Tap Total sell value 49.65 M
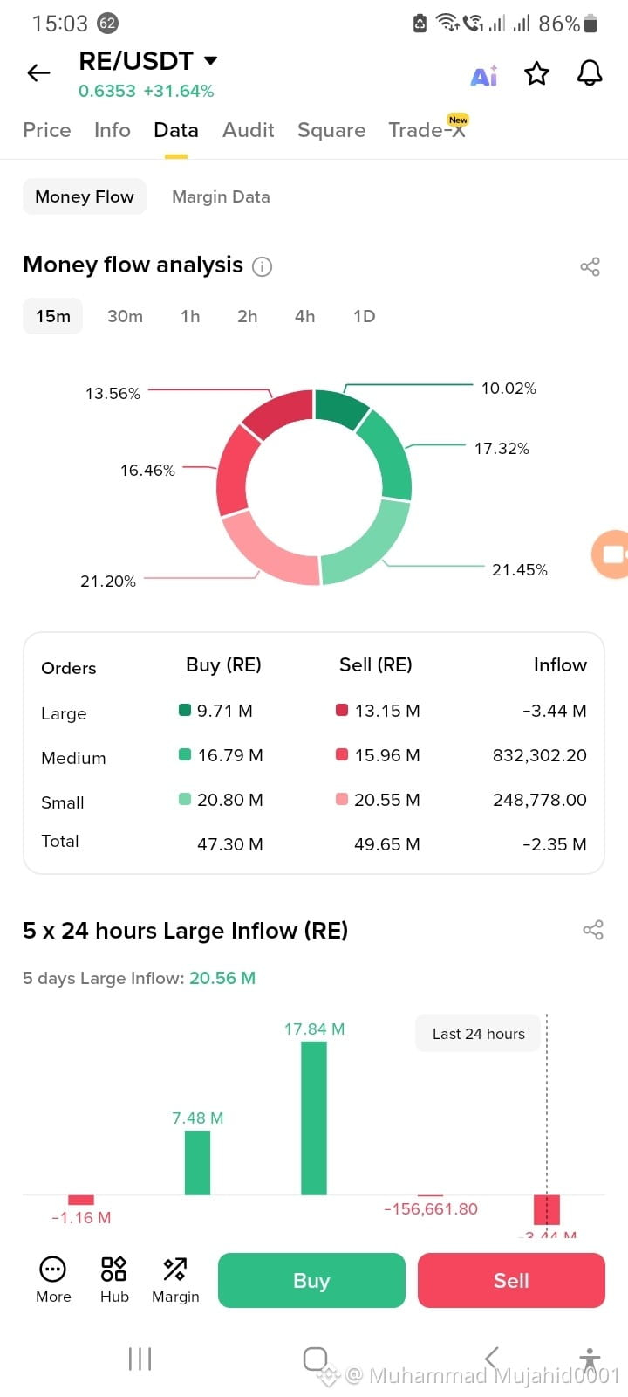Viewport: 628px width, 1397px height. click(x=387, y=844)
